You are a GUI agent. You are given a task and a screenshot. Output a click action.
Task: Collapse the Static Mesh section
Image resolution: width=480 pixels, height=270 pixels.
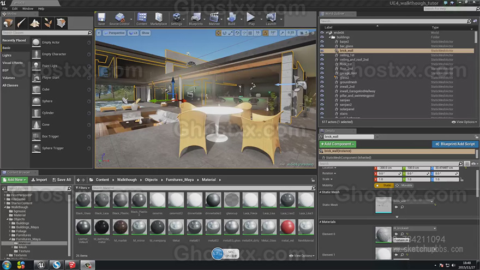(x=320, y=192)
